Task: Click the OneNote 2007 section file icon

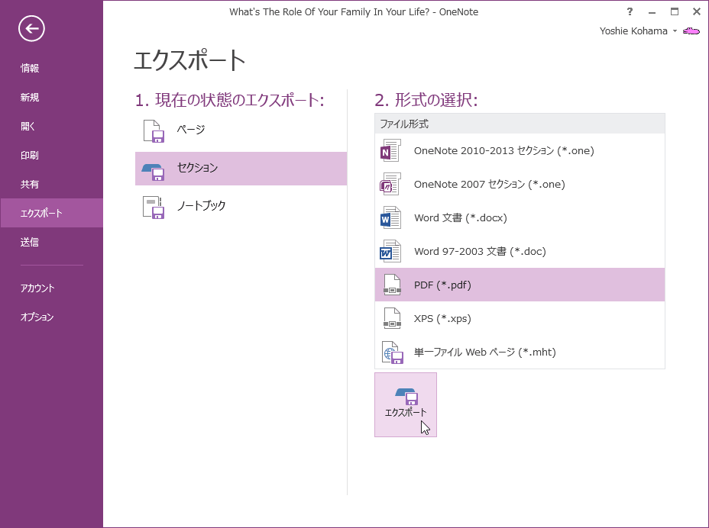Action: [390, 185]
